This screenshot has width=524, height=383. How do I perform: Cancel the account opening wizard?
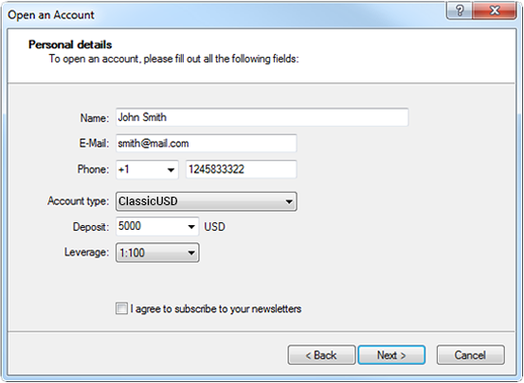470,355
